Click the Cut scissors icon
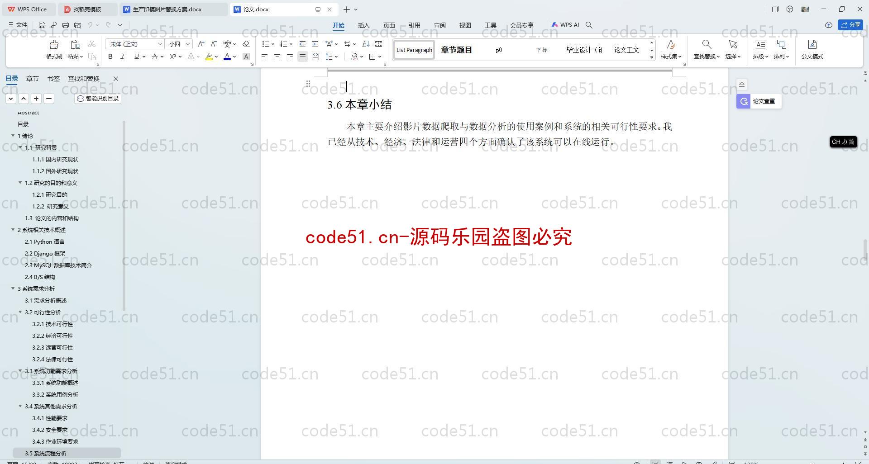 coord(92,44)
